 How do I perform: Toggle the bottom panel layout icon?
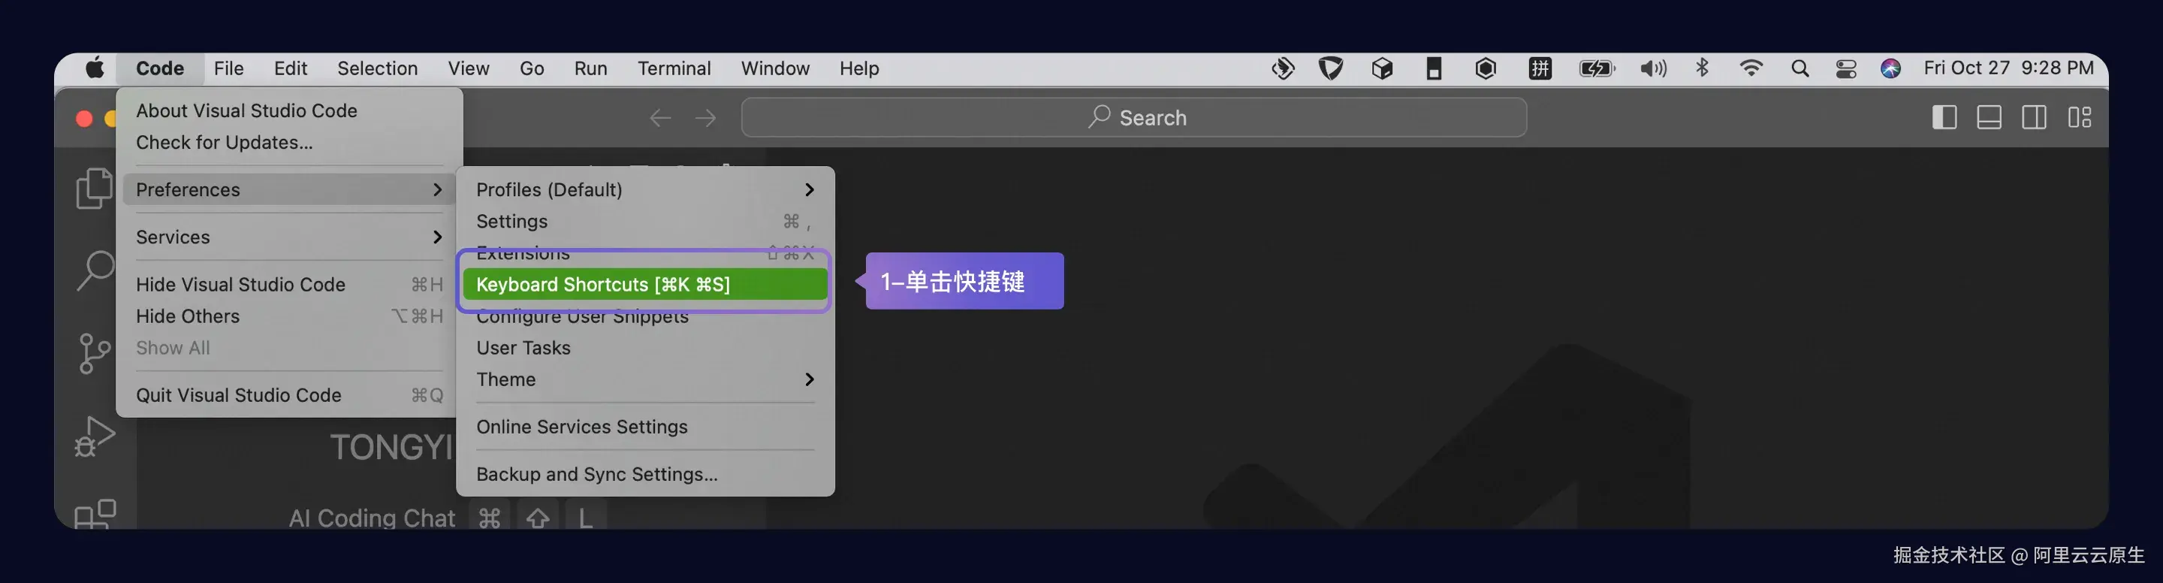tap(1988, 118)
